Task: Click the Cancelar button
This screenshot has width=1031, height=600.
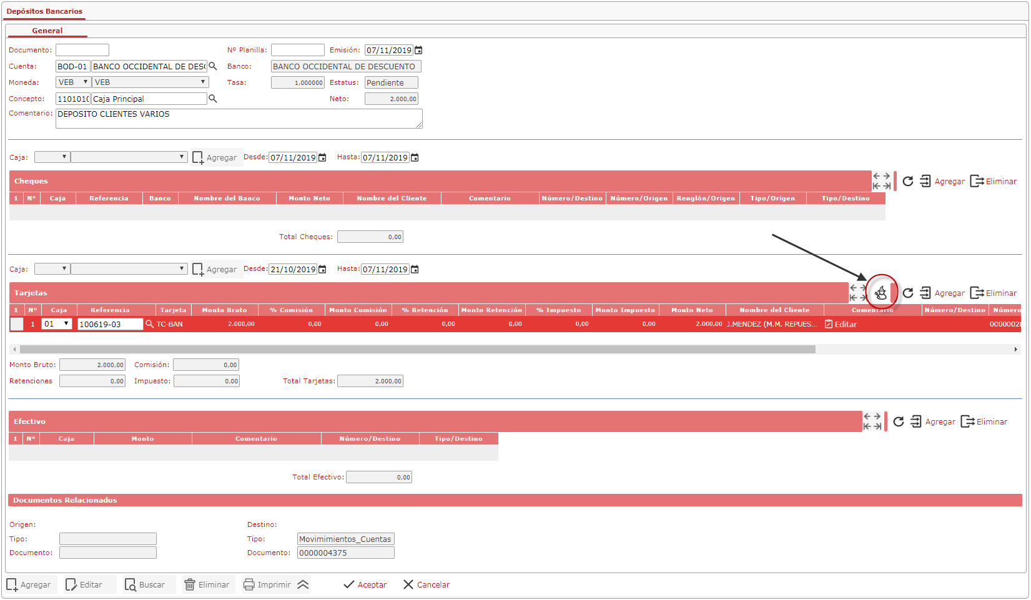Action: click(427, 584)
